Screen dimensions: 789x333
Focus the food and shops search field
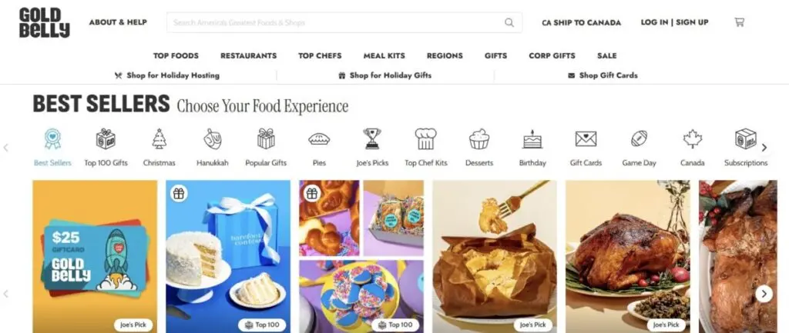[x=344, y=22]
